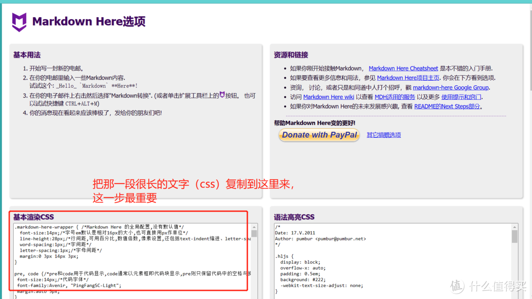Click the 语法高亮CSS heading
The height and width of the screenshot is (299, 532).
pyautogui.click(x=294, y=217)
